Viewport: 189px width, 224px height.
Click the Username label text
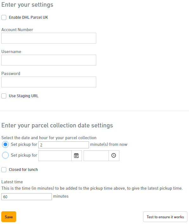pos(11,51)
